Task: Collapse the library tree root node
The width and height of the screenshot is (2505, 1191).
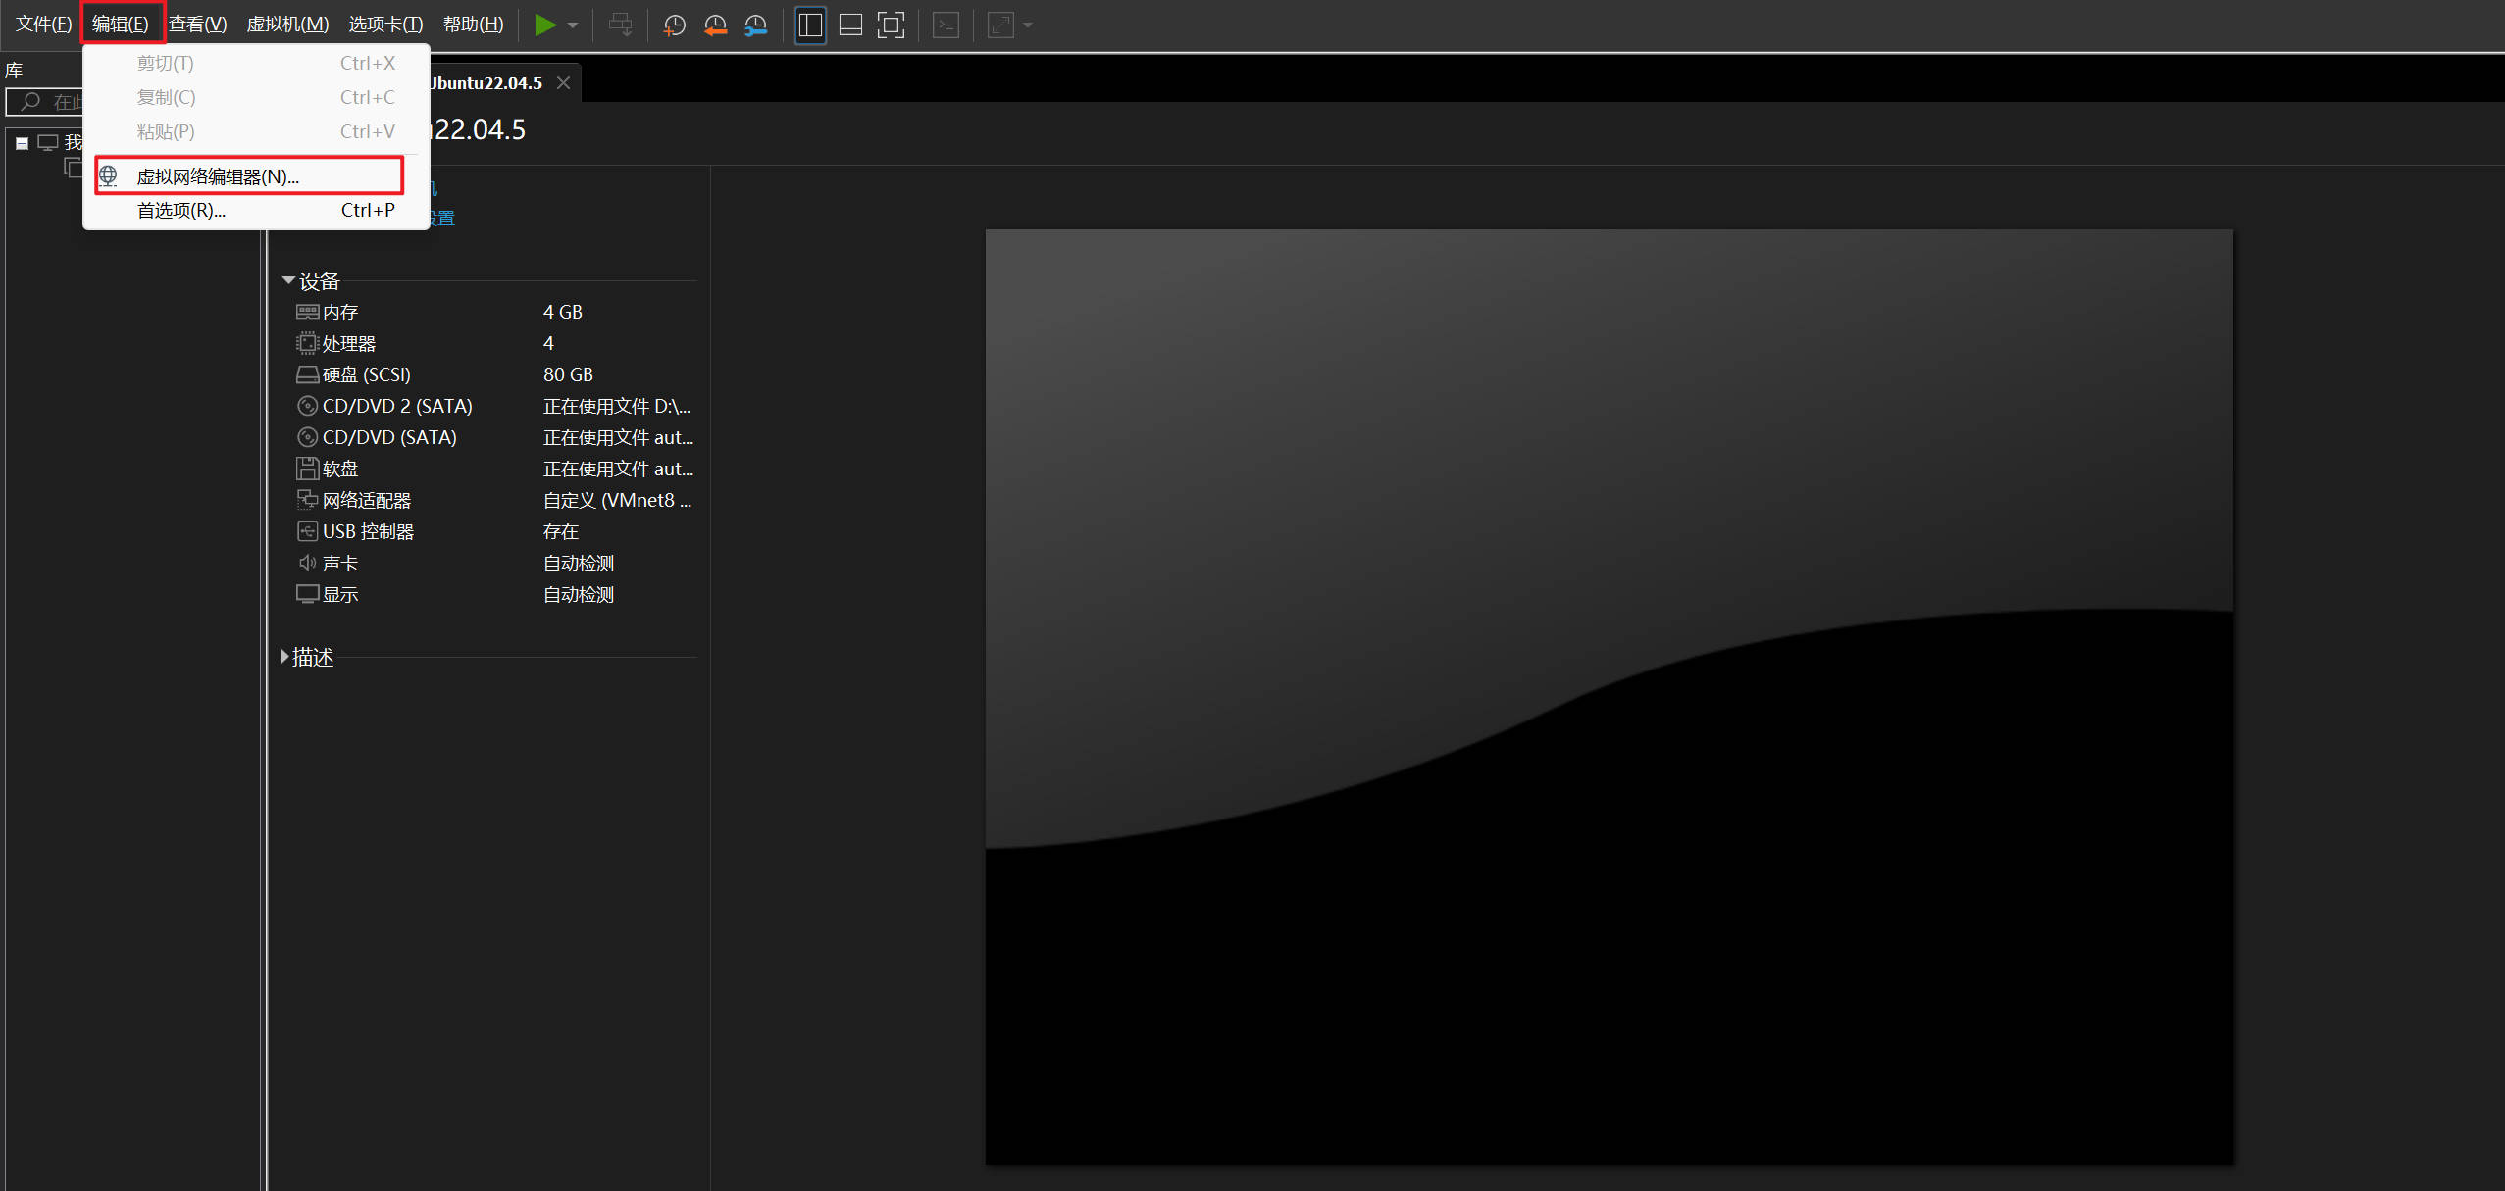Action: pyautogui.click(x=22, y=143)
